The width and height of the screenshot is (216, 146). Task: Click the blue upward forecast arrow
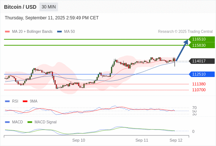tap(182, 50)
